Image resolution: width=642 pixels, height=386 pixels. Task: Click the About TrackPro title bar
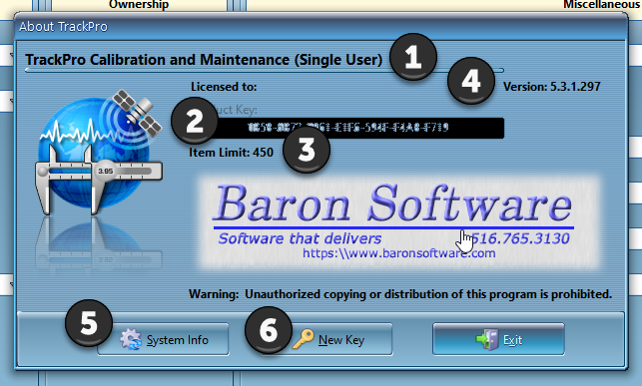point(321,27)
